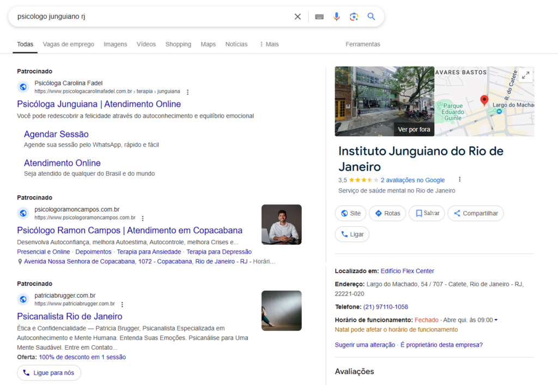Open the on-screen keyboard icon
The image size is (558, 385).
pyautogui.click(x=319, y=17)
